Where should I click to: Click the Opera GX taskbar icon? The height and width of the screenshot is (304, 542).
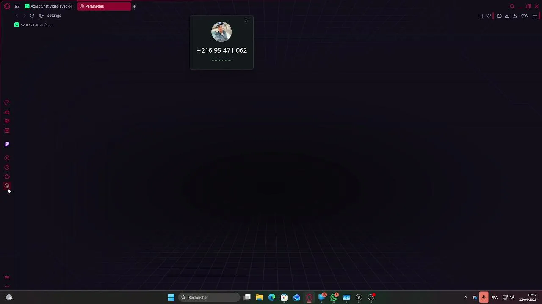(x=309, y=297)
